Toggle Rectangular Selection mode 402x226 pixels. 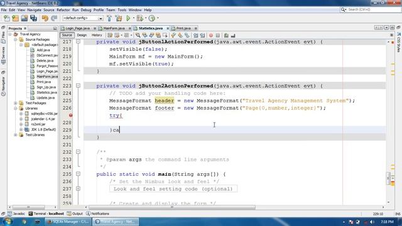pos(165,35)
